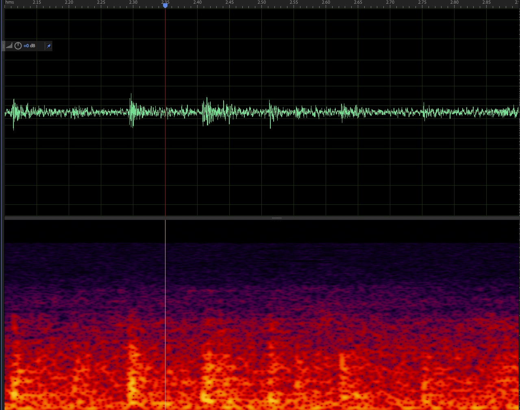The width and height of the screenshot is (520, 410).
Task: Click the 2.50 mark on the time ruler
Action: coord(261,2)
